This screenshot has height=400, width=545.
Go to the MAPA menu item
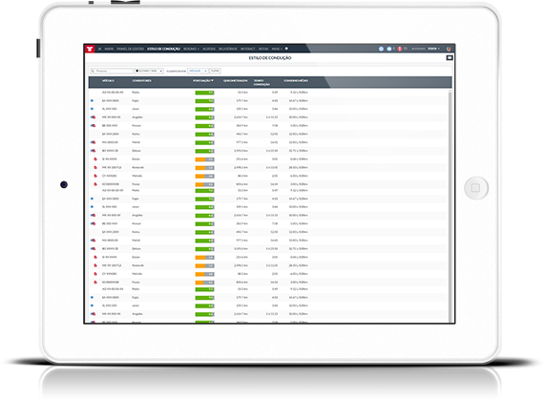109,49
